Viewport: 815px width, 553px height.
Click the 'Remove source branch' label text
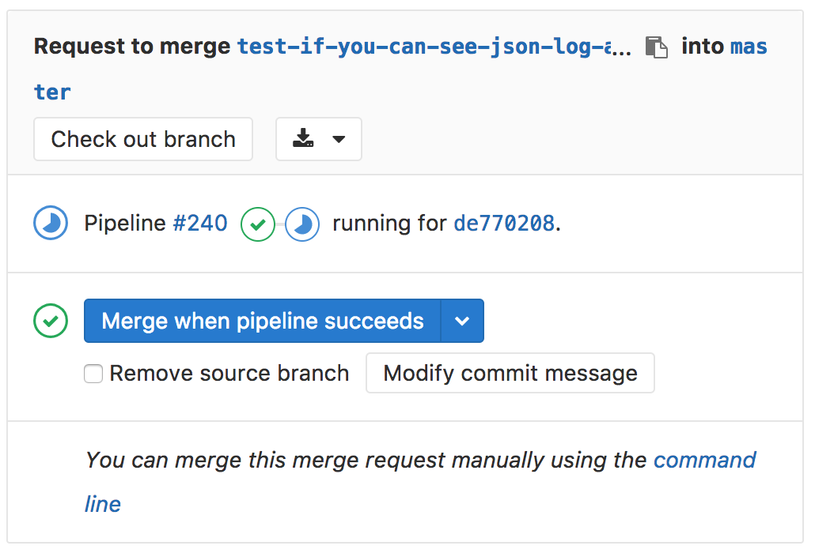229,374
